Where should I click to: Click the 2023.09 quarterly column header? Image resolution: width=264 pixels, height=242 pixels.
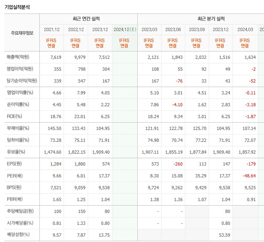[197, 29]
